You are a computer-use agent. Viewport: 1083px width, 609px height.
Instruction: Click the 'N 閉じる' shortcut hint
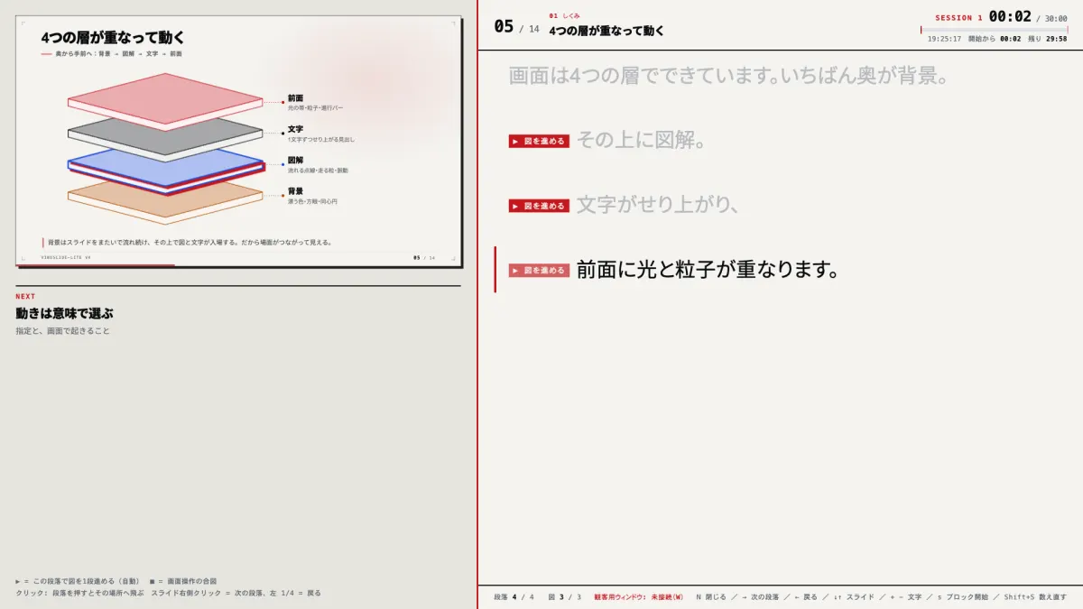(711, 597)
